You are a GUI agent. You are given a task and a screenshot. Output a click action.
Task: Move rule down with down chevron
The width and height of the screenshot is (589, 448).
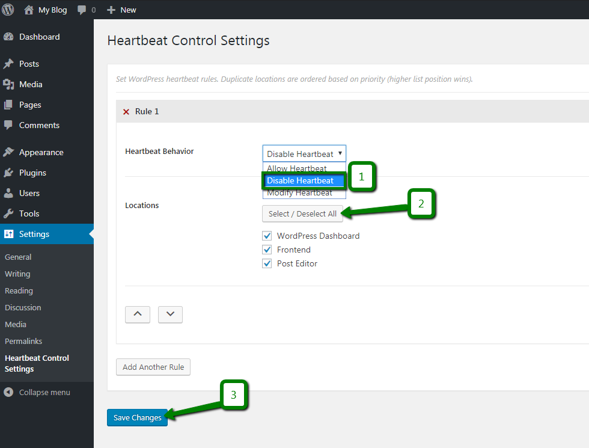(x=170, y=315)
